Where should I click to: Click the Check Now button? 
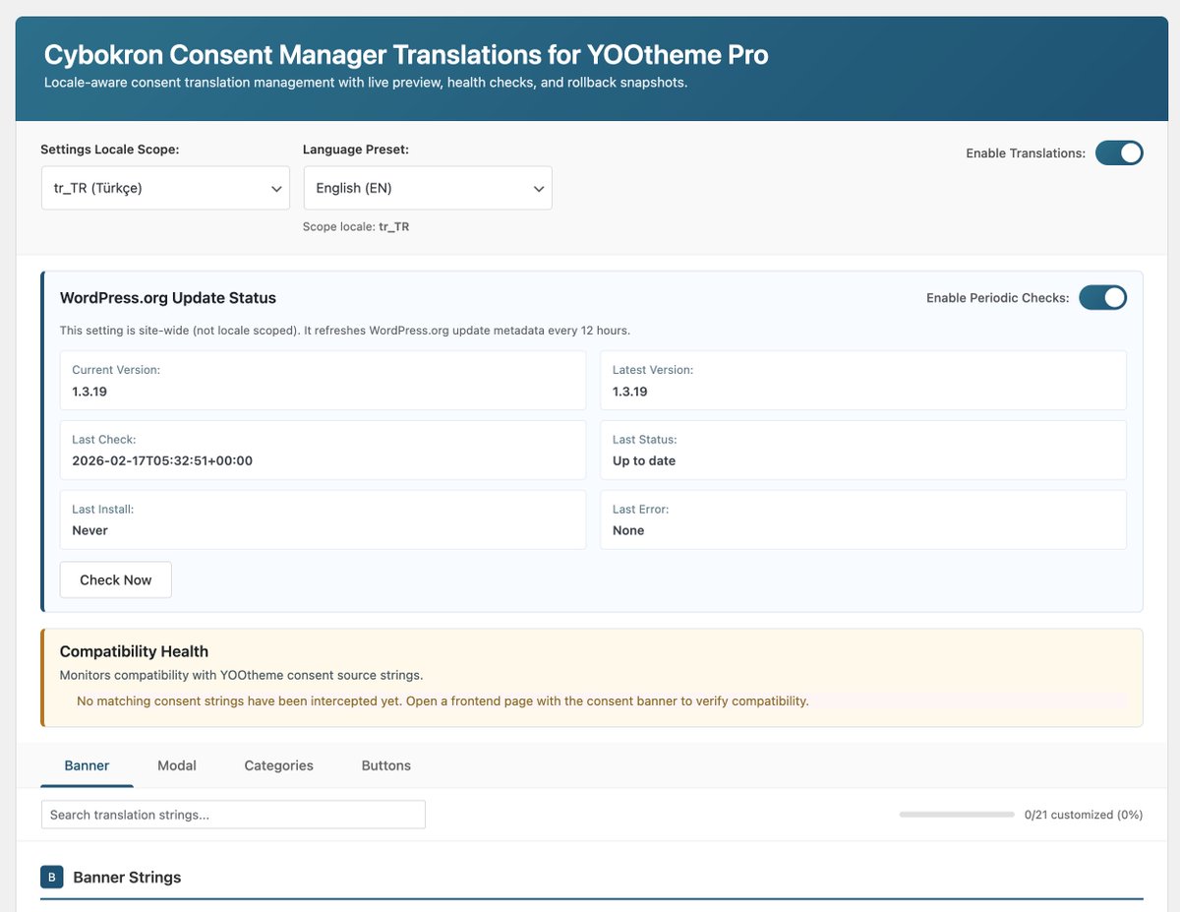(116, 579)
